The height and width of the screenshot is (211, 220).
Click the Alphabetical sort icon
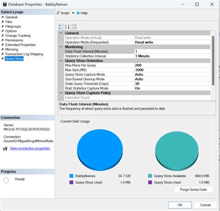pyautogui.click(x=67, y=26)
